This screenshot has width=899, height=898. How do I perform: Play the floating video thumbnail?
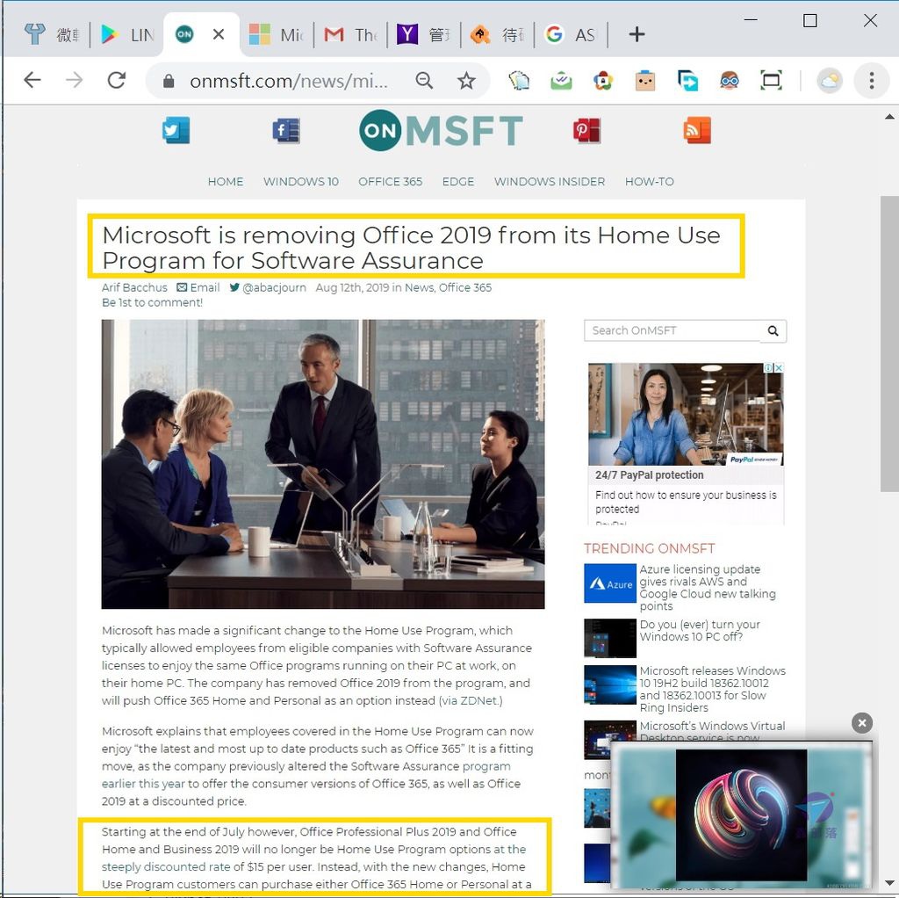coord(741,815)
